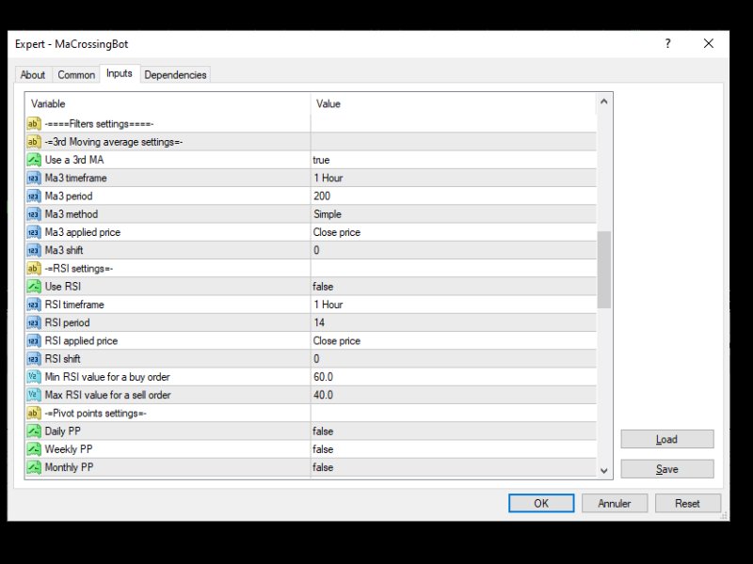Click the Load button
Viewport: 753px width, 564px height.
667,439
